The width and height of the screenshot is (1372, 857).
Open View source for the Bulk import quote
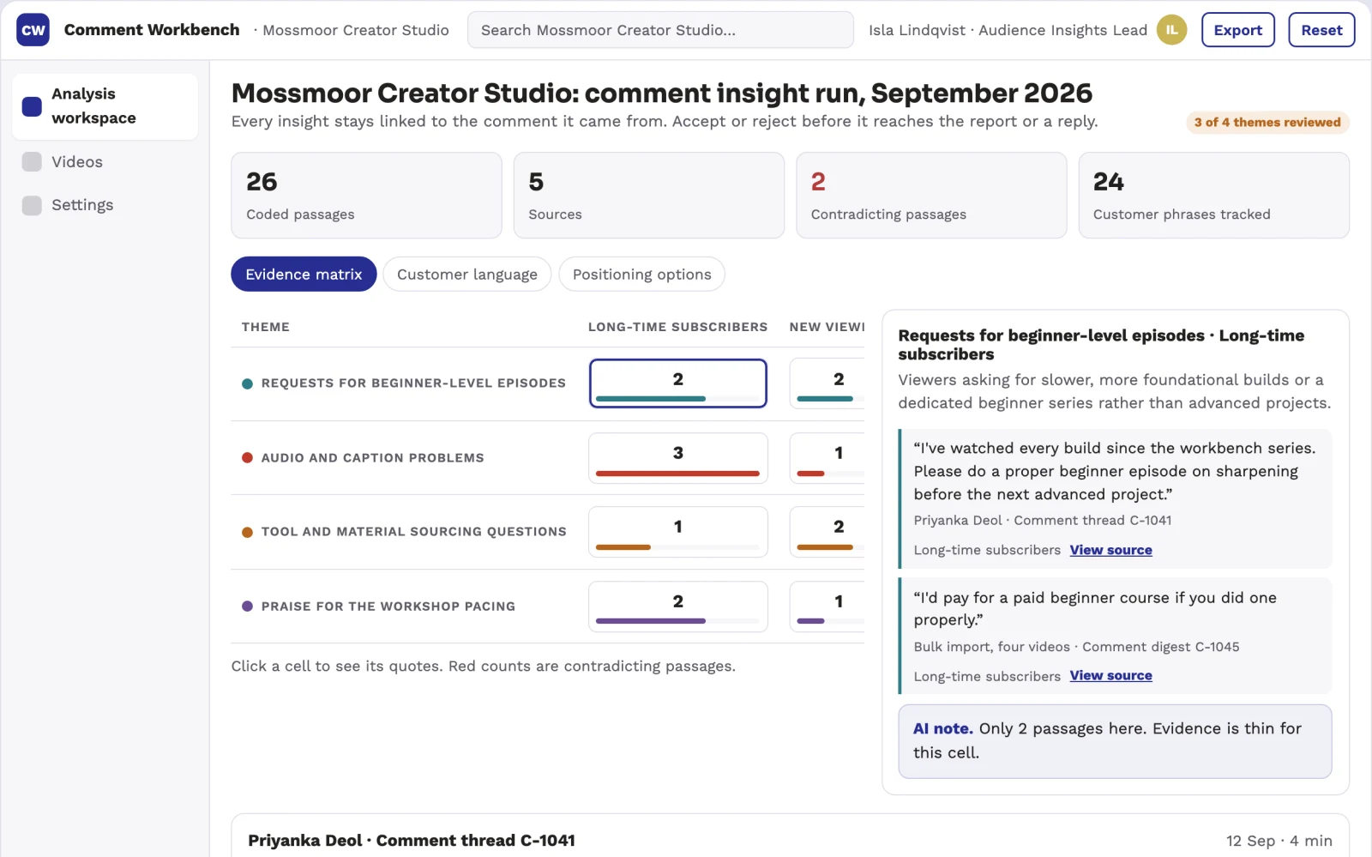(x=1110, y=676)
